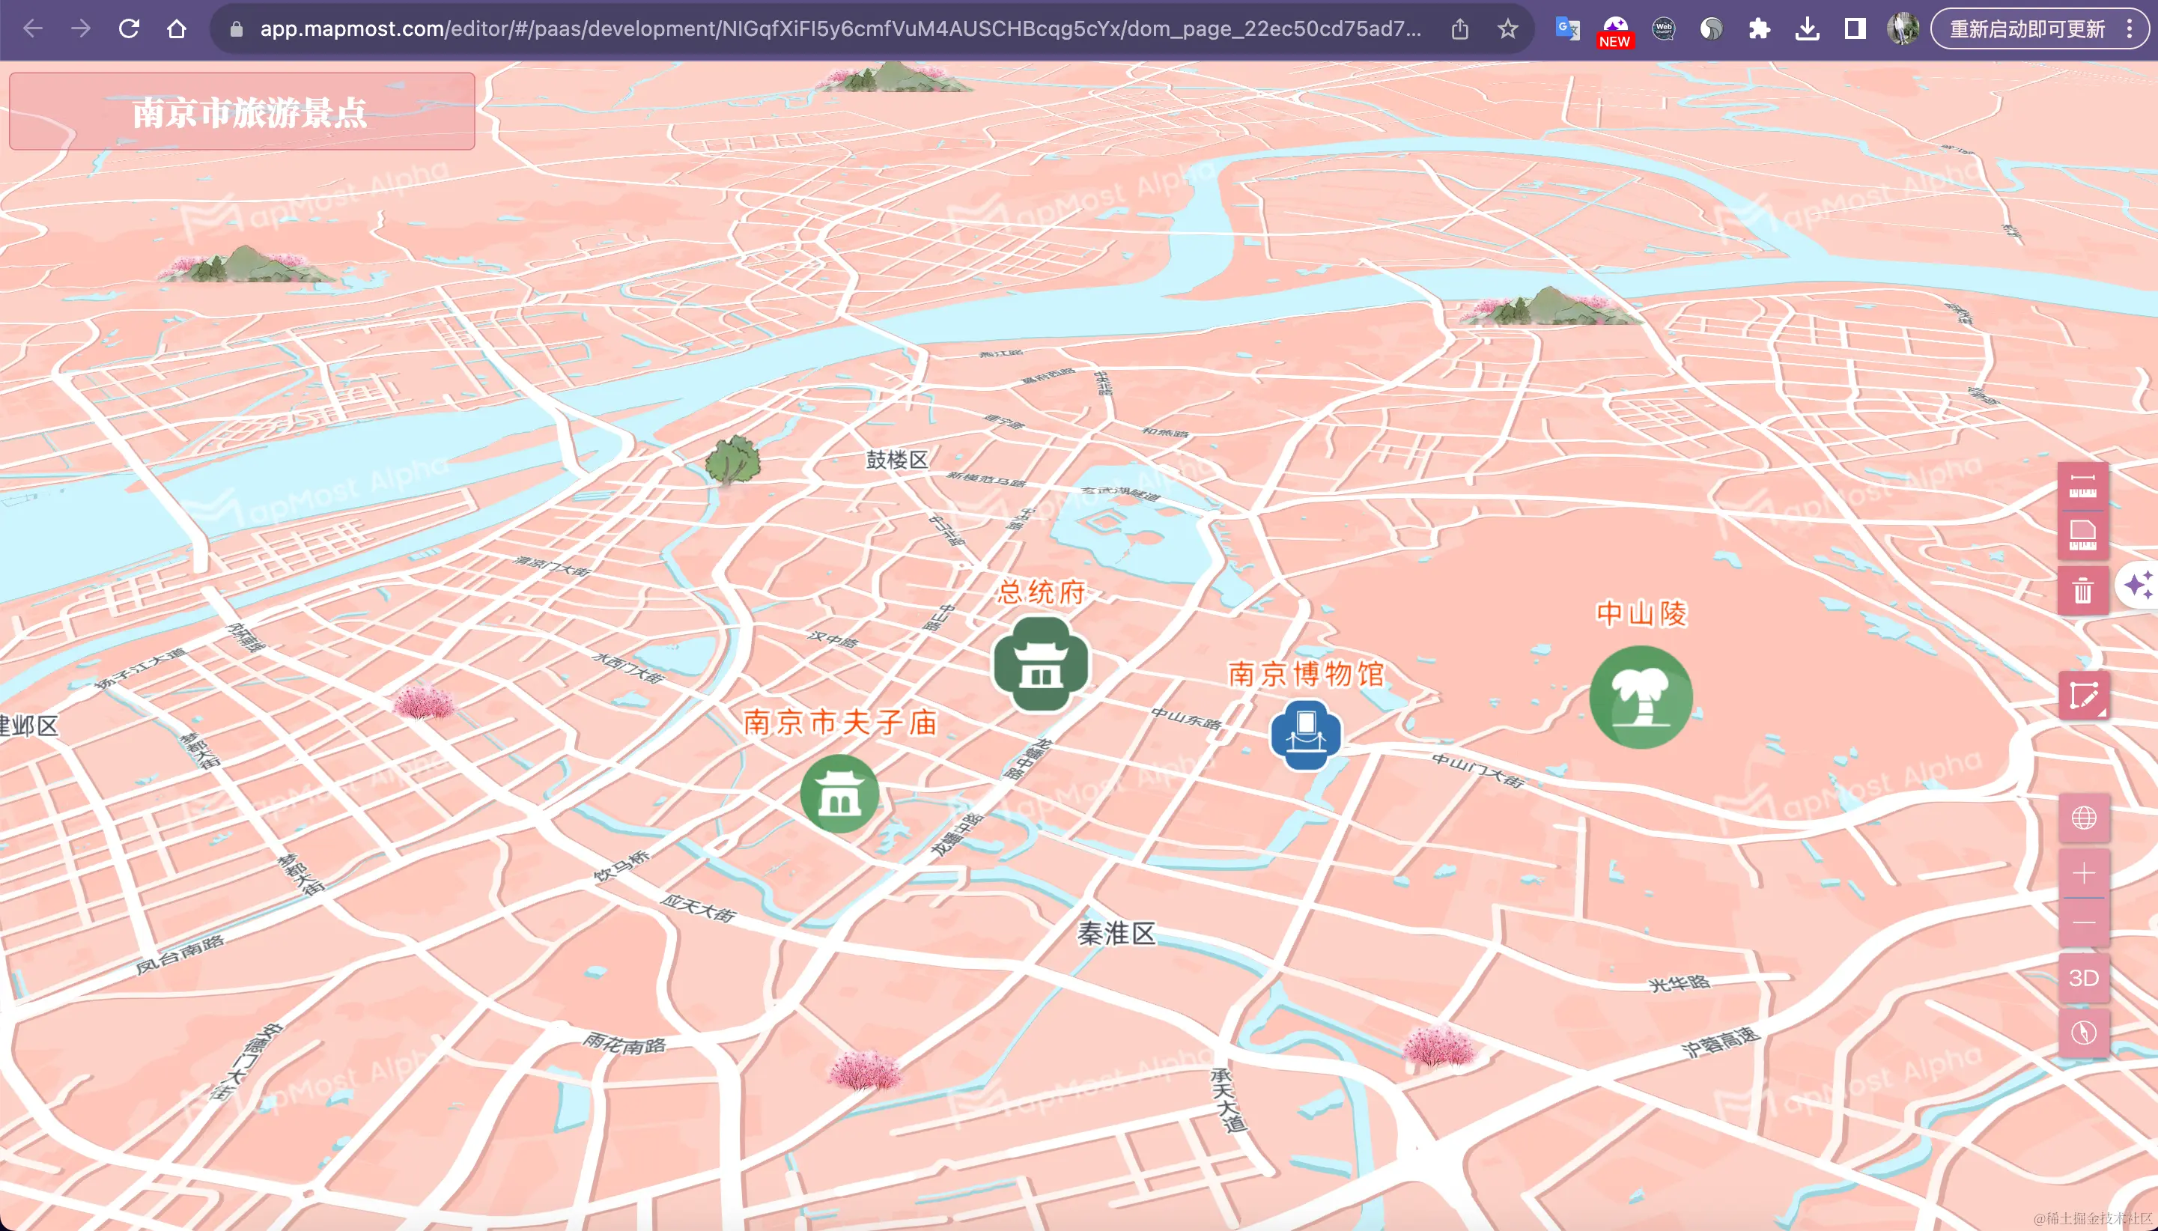Select the area measurement tool
This screenshot has height=1231, width=2158.
[2083, 535]
